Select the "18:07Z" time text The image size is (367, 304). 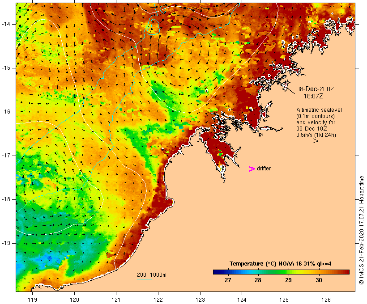click(313, 96)
